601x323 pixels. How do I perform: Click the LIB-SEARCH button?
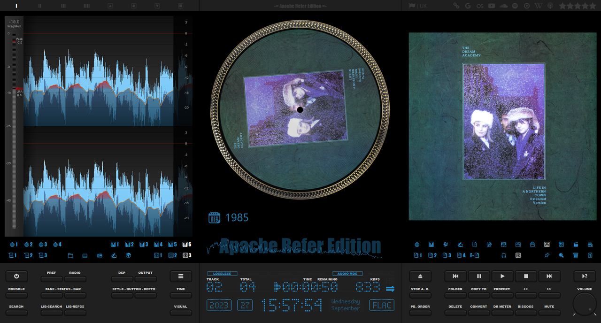[52, 313]
